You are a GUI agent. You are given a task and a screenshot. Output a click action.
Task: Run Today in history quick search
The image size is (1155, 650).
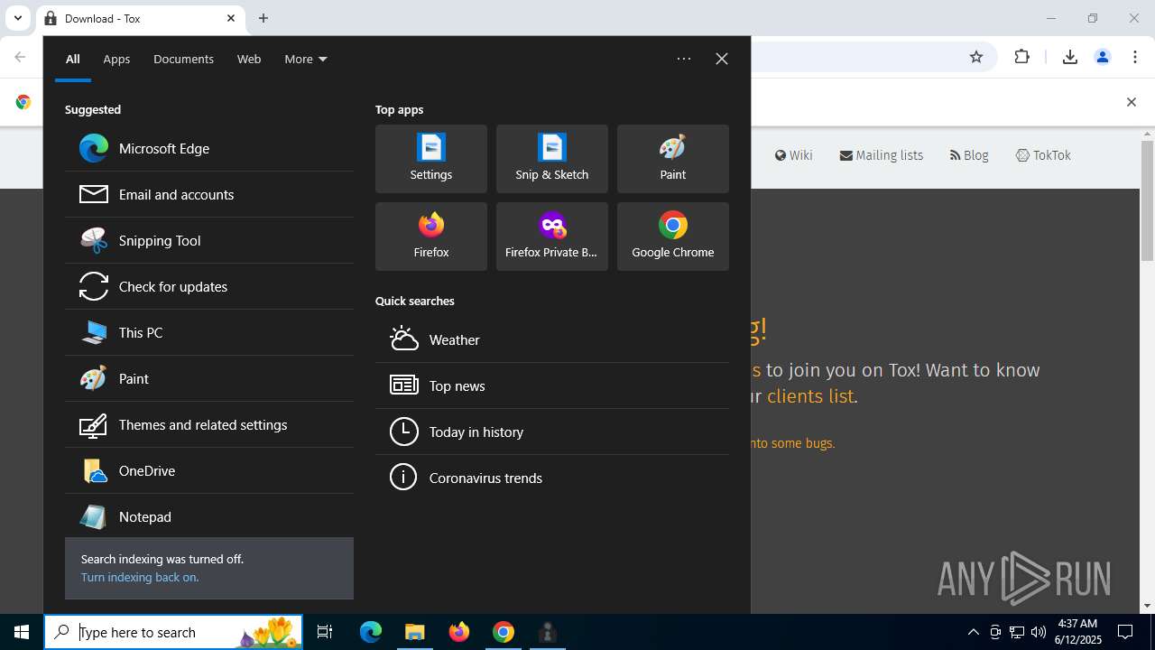click(552, 432)
